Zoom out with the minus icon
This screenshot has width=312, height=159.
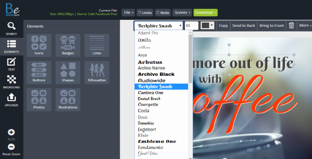11,147
